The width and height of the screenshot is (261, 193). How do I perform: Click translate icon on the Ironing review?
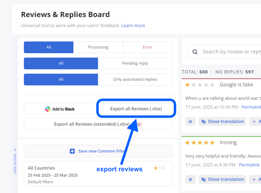pos(203,180)
